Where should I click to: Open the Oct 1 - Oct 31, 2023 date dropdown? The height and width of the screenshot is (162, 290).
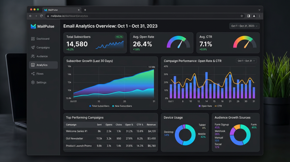coord(244,26)
